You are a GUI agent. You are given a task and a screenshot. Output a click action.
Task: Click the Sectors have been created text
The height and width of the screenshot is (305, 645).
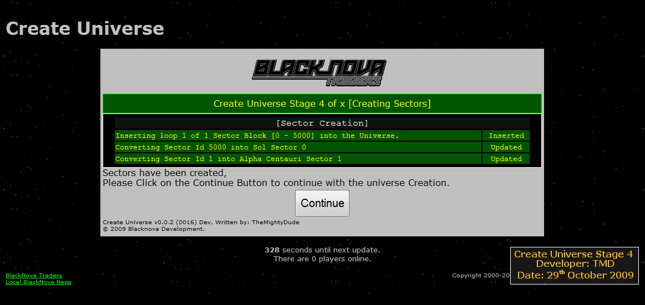click(x=165, y=173)
